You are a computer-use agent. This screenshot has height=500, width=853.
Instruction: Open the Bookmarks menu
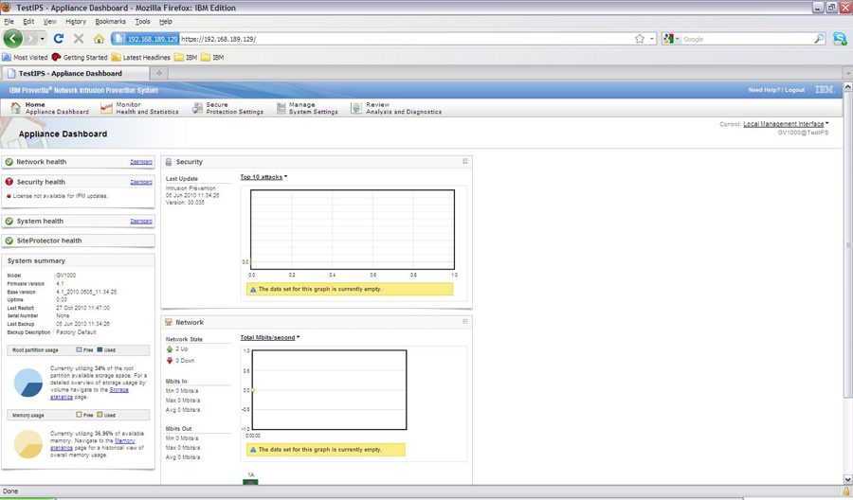click(x=111, y=21)
